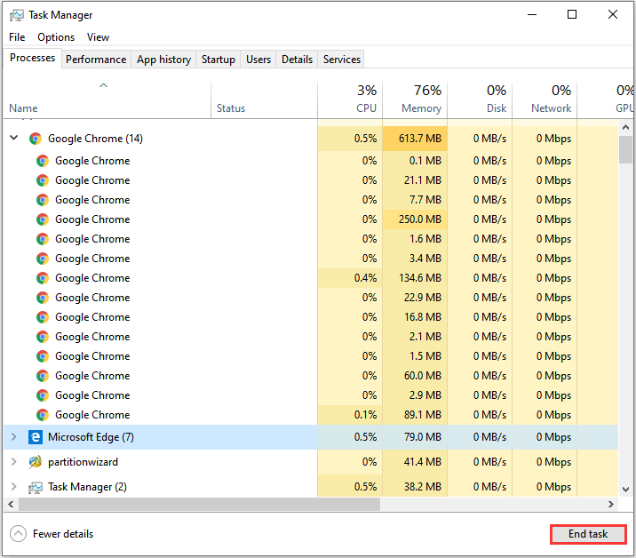Click Chrome icon in the 250.0 MB row
The width and height of the screenshot is (636, 558).
[x=43, y=219]
